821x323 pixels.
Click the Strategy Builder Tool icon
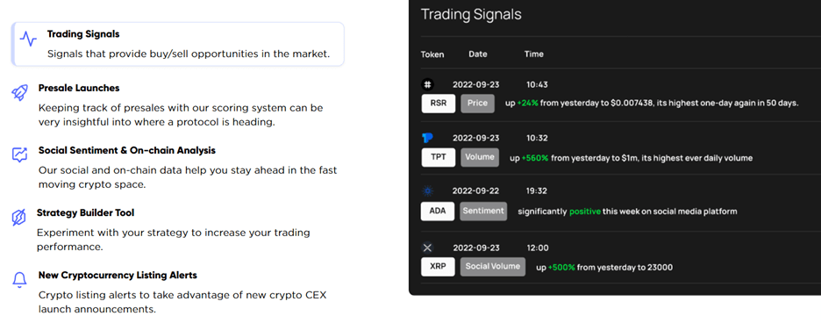pos(18,218)
